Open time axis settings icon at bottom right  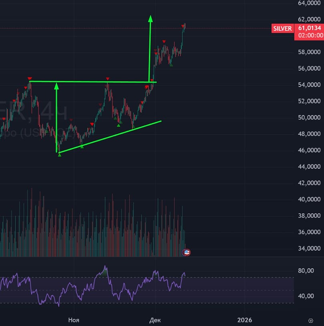[x=311, y=321]
